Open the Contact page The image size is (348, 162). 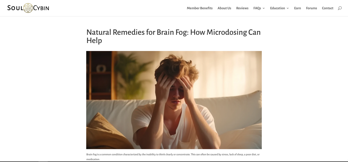[x=328, y=8]
